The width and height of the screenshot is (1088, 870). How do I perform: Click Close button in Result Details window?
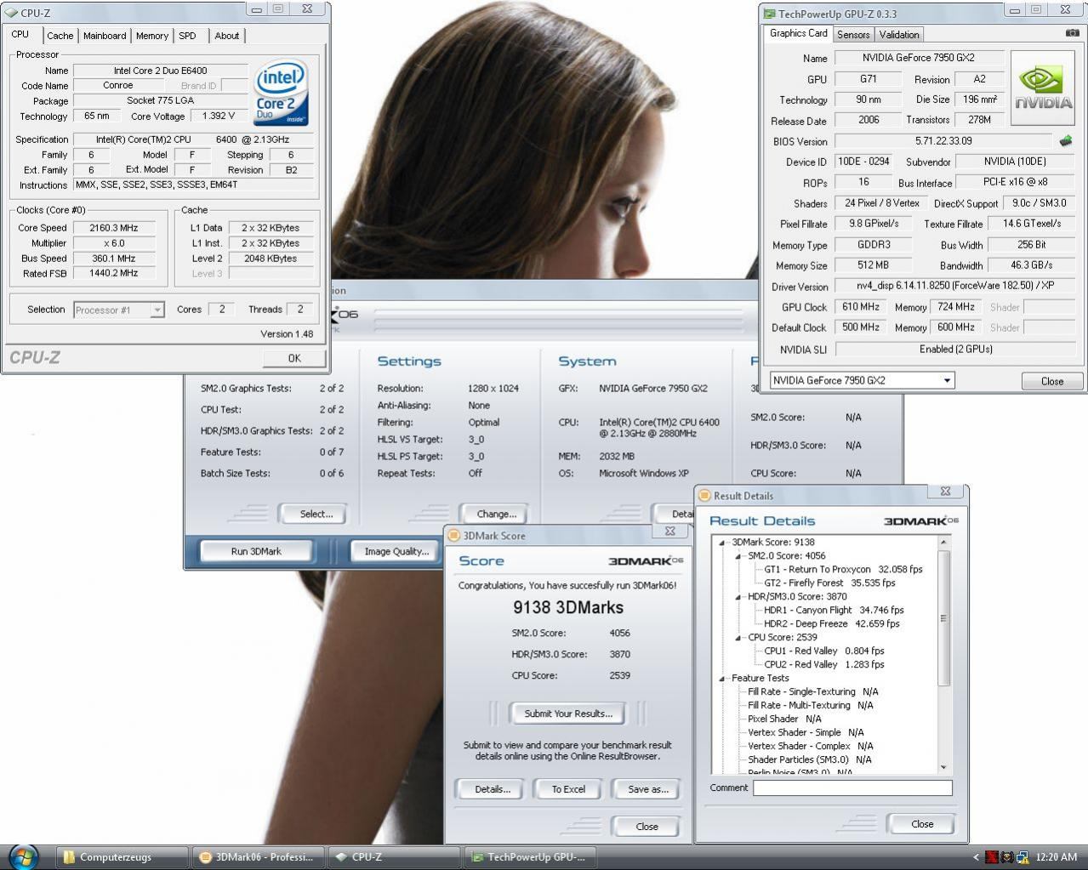point(922,824)
